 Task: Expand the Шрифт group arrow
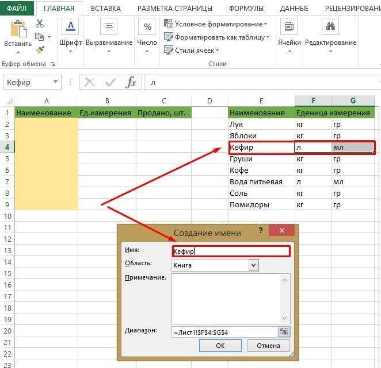click(70, 52)
